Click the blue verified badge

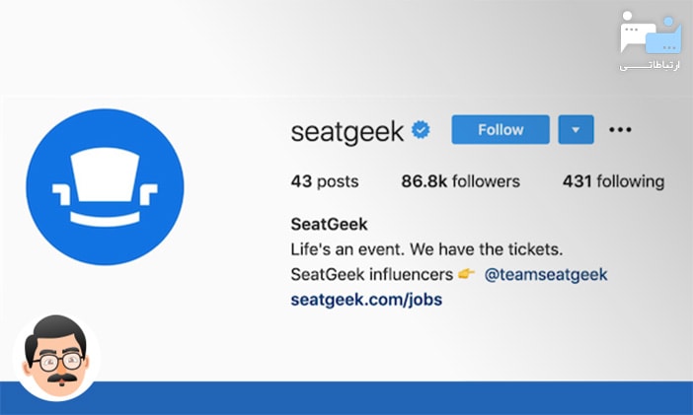click(422, 129)
